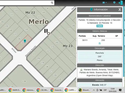Click the Valores Básicos header

click(x=99, y=31)
